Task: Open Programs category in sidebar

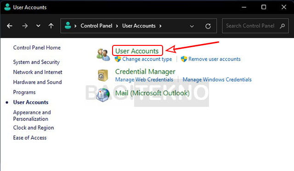Action: [24, 92]
